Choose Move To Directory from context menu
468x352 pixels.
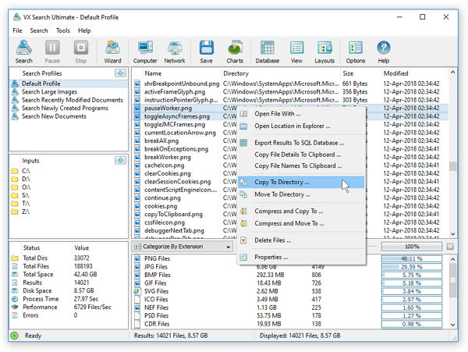[301, 194]
